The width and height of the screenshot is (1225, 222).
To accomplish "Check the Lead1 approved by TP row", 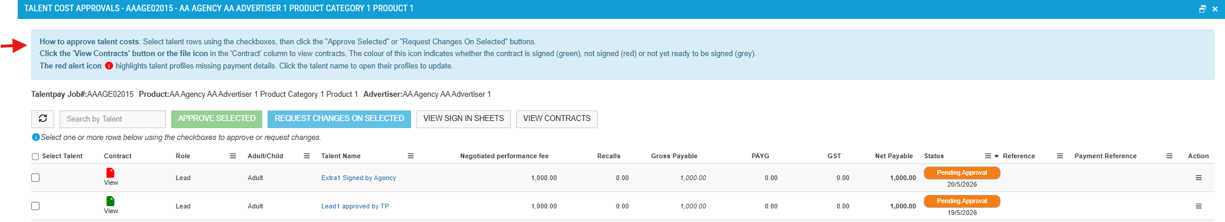I will point(35,206).
